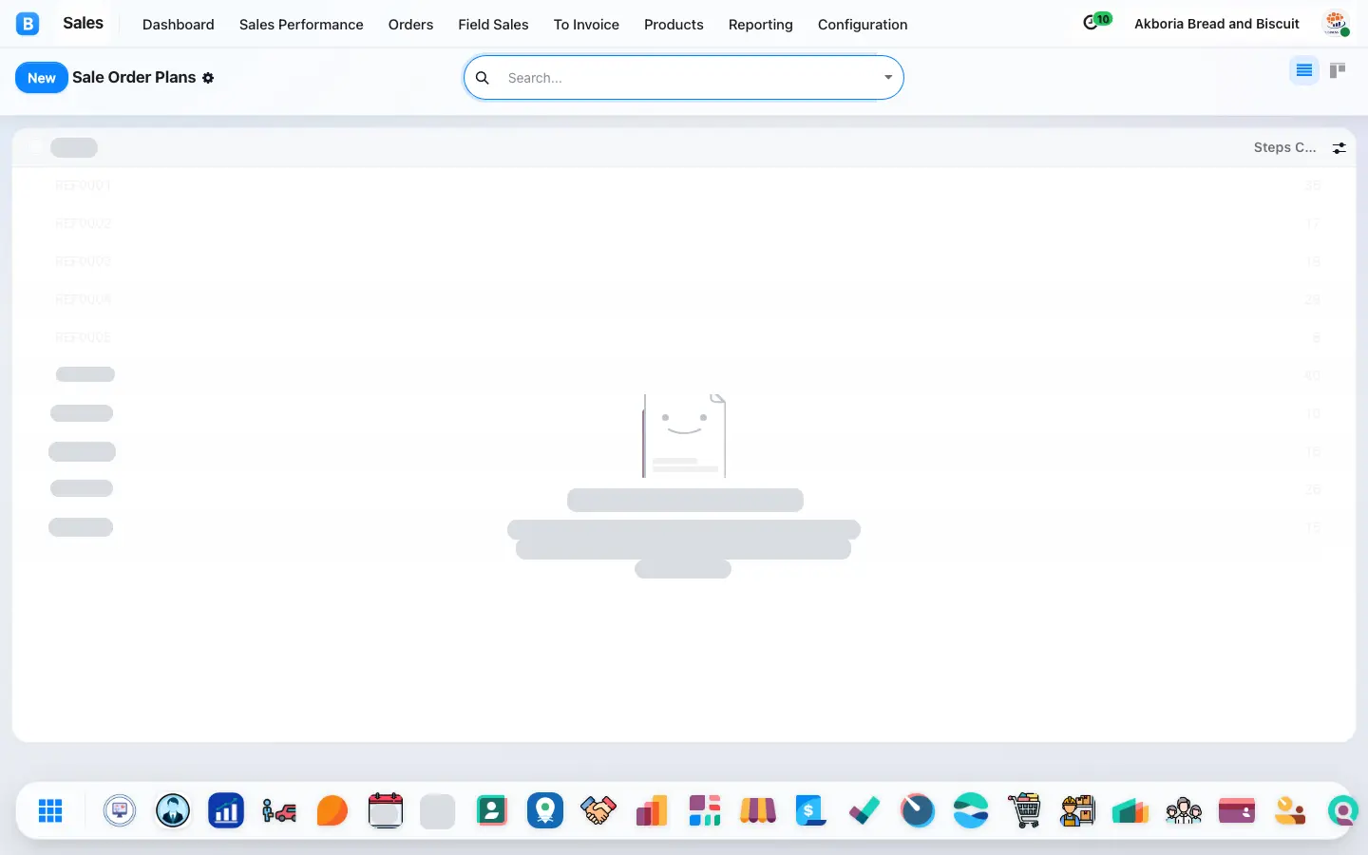The height and width of the screenshot is (855, 1368).
Task: Open the user avatar menu
Action: [1337, 24]
